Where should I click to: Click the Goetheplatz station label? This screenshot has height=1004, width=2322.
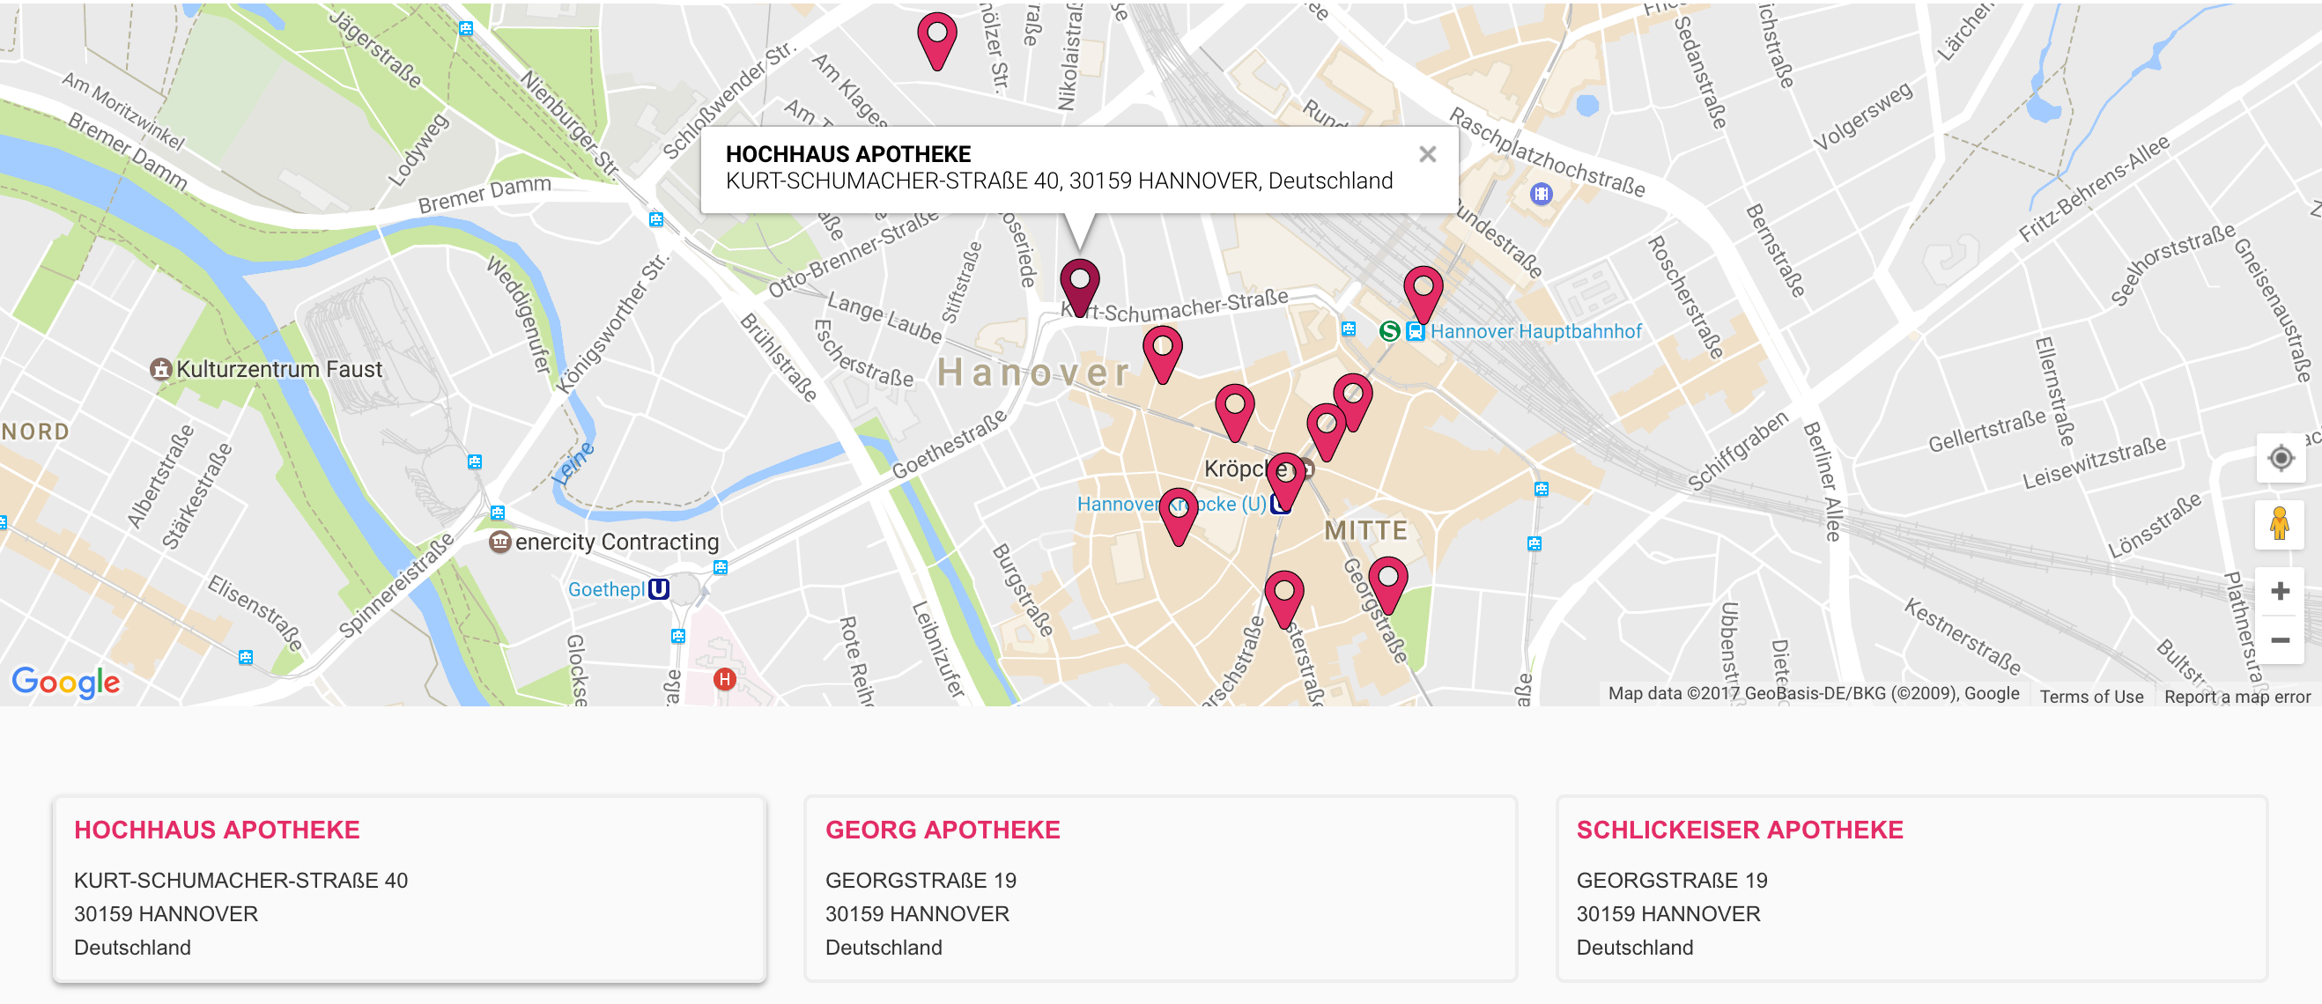point(607,588)
